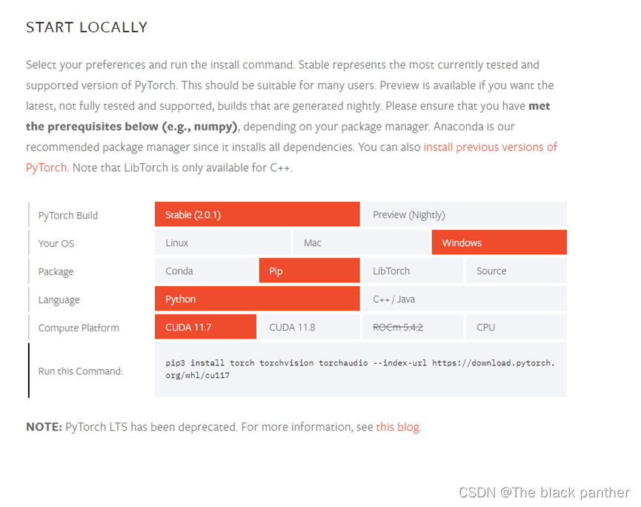Screen dimensions: 641x507
Task: Choose CUDA 11.8 compute platform
Action: 309,327
